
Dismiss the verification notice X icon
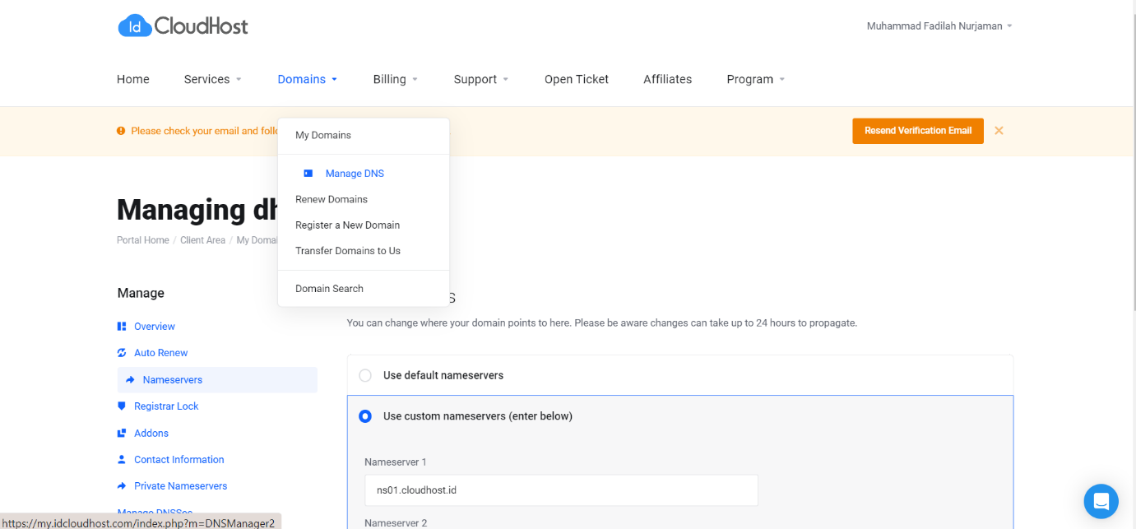pos(999,131)
